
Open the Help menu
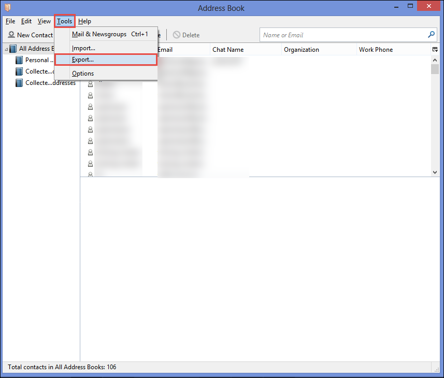tap(84, 21)
